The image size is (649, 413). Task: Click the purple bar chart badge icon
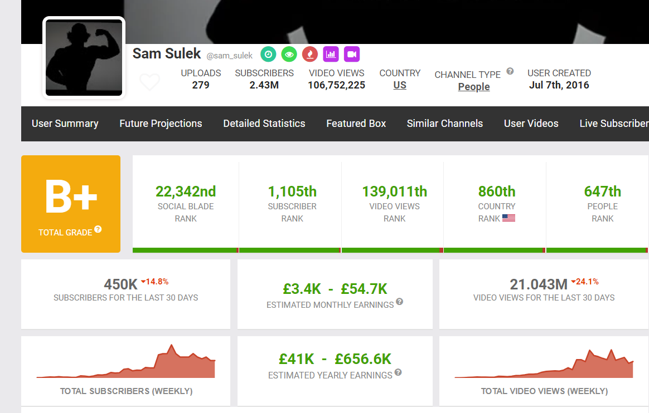pos(331,54)
